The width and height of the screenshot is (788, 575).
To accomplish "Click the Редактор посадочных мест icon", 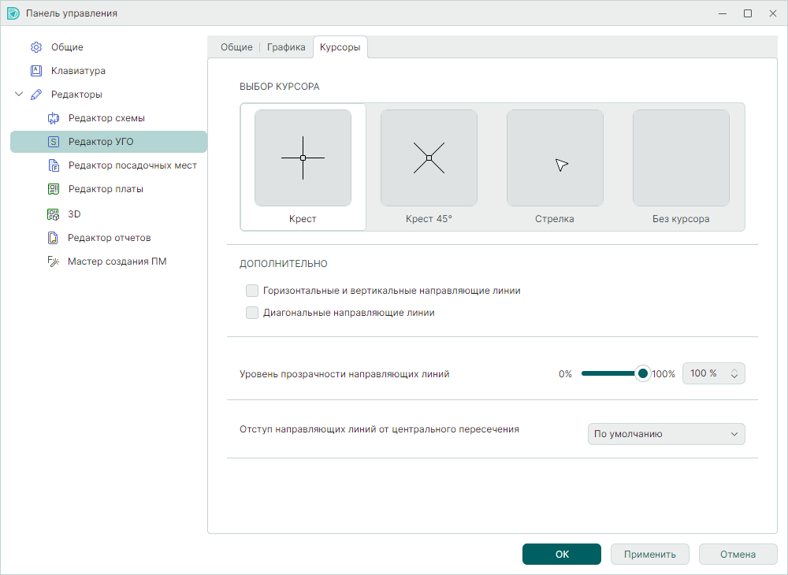I will pos(54,165).
